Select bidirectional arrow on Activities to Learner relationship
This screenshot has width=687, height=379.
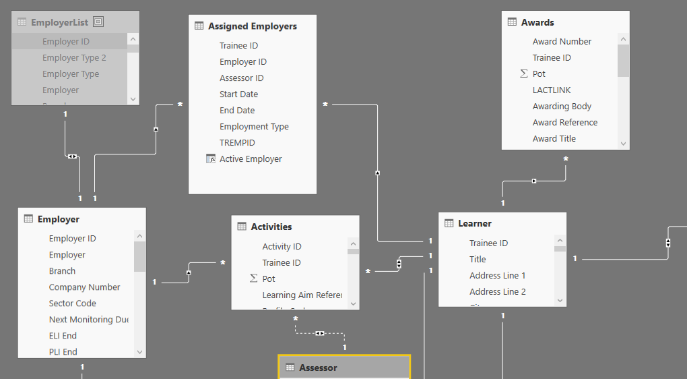(399, 264)
